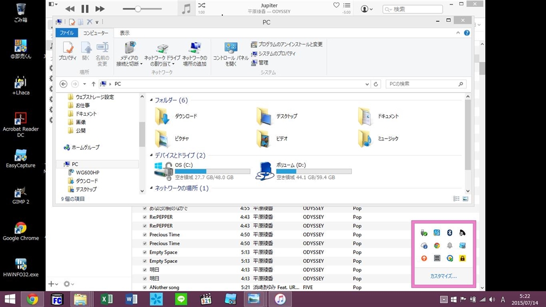Collapse the フォルダー (6) group
546x307 pixels.
151,100
